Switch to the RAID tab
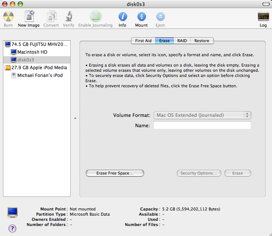This screenshot has height=236, width=272. 182,41
